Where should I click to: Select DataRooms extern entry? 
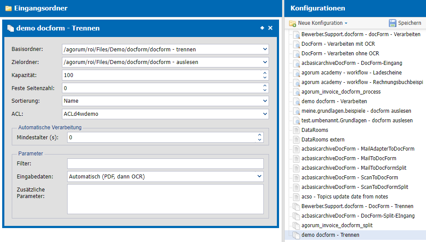[323, 140]
